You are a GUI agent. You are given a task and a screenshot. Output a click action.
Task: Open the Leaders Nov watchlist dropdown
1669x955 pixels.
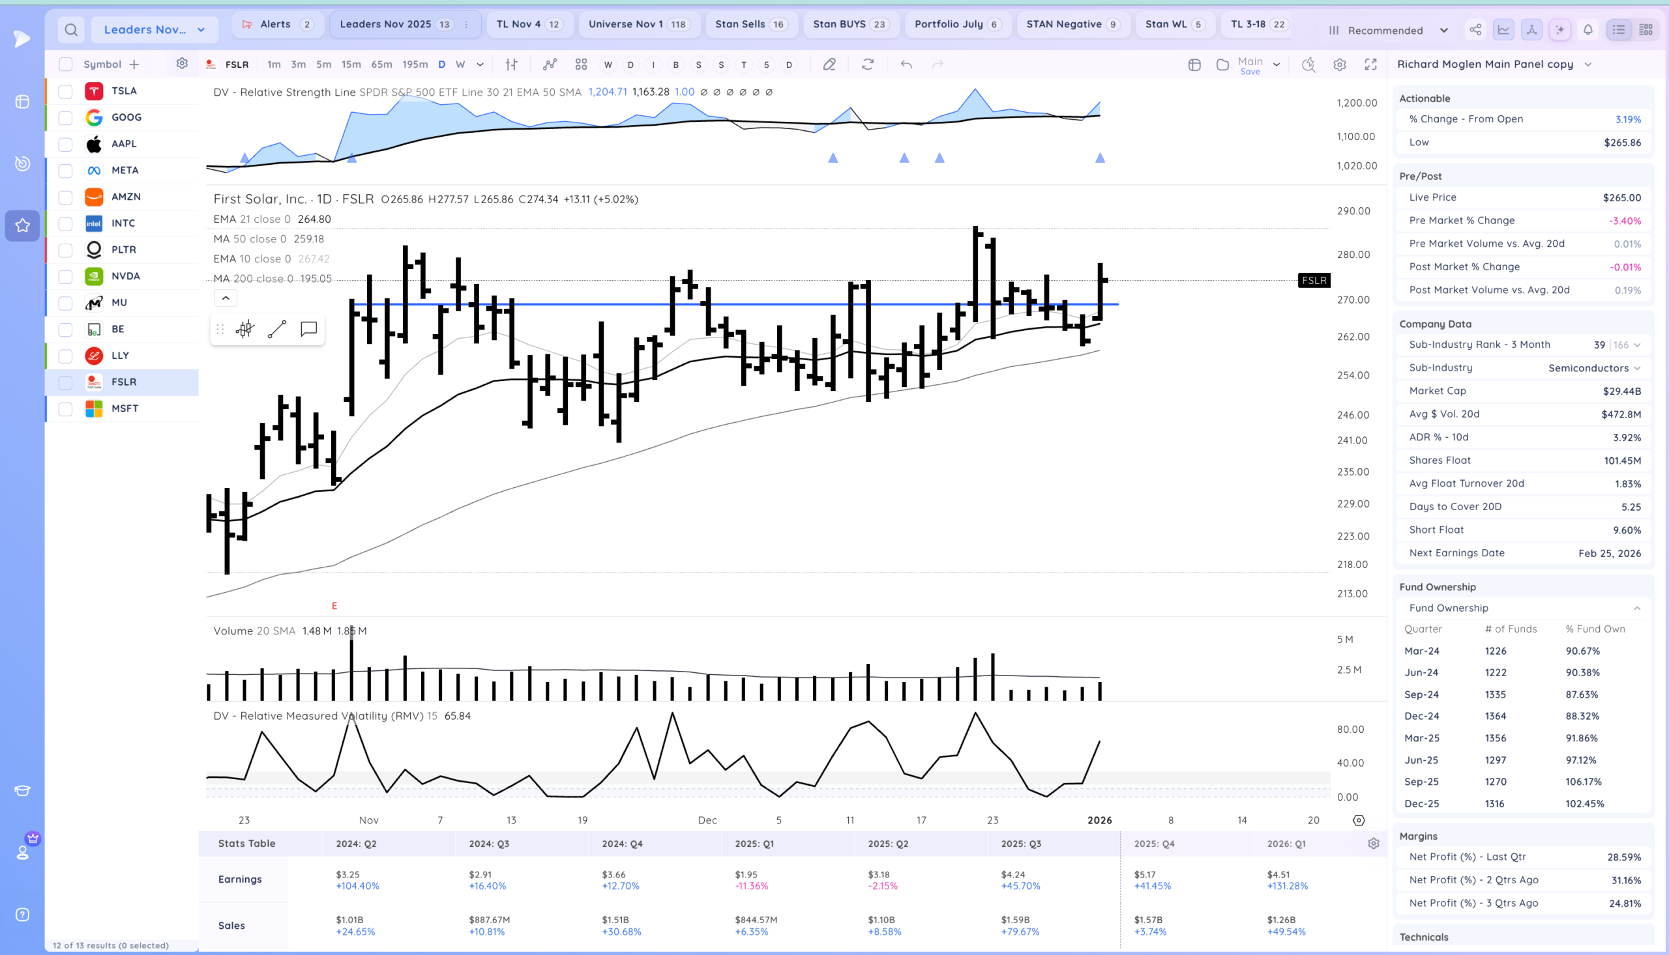(x=155, y=29)
